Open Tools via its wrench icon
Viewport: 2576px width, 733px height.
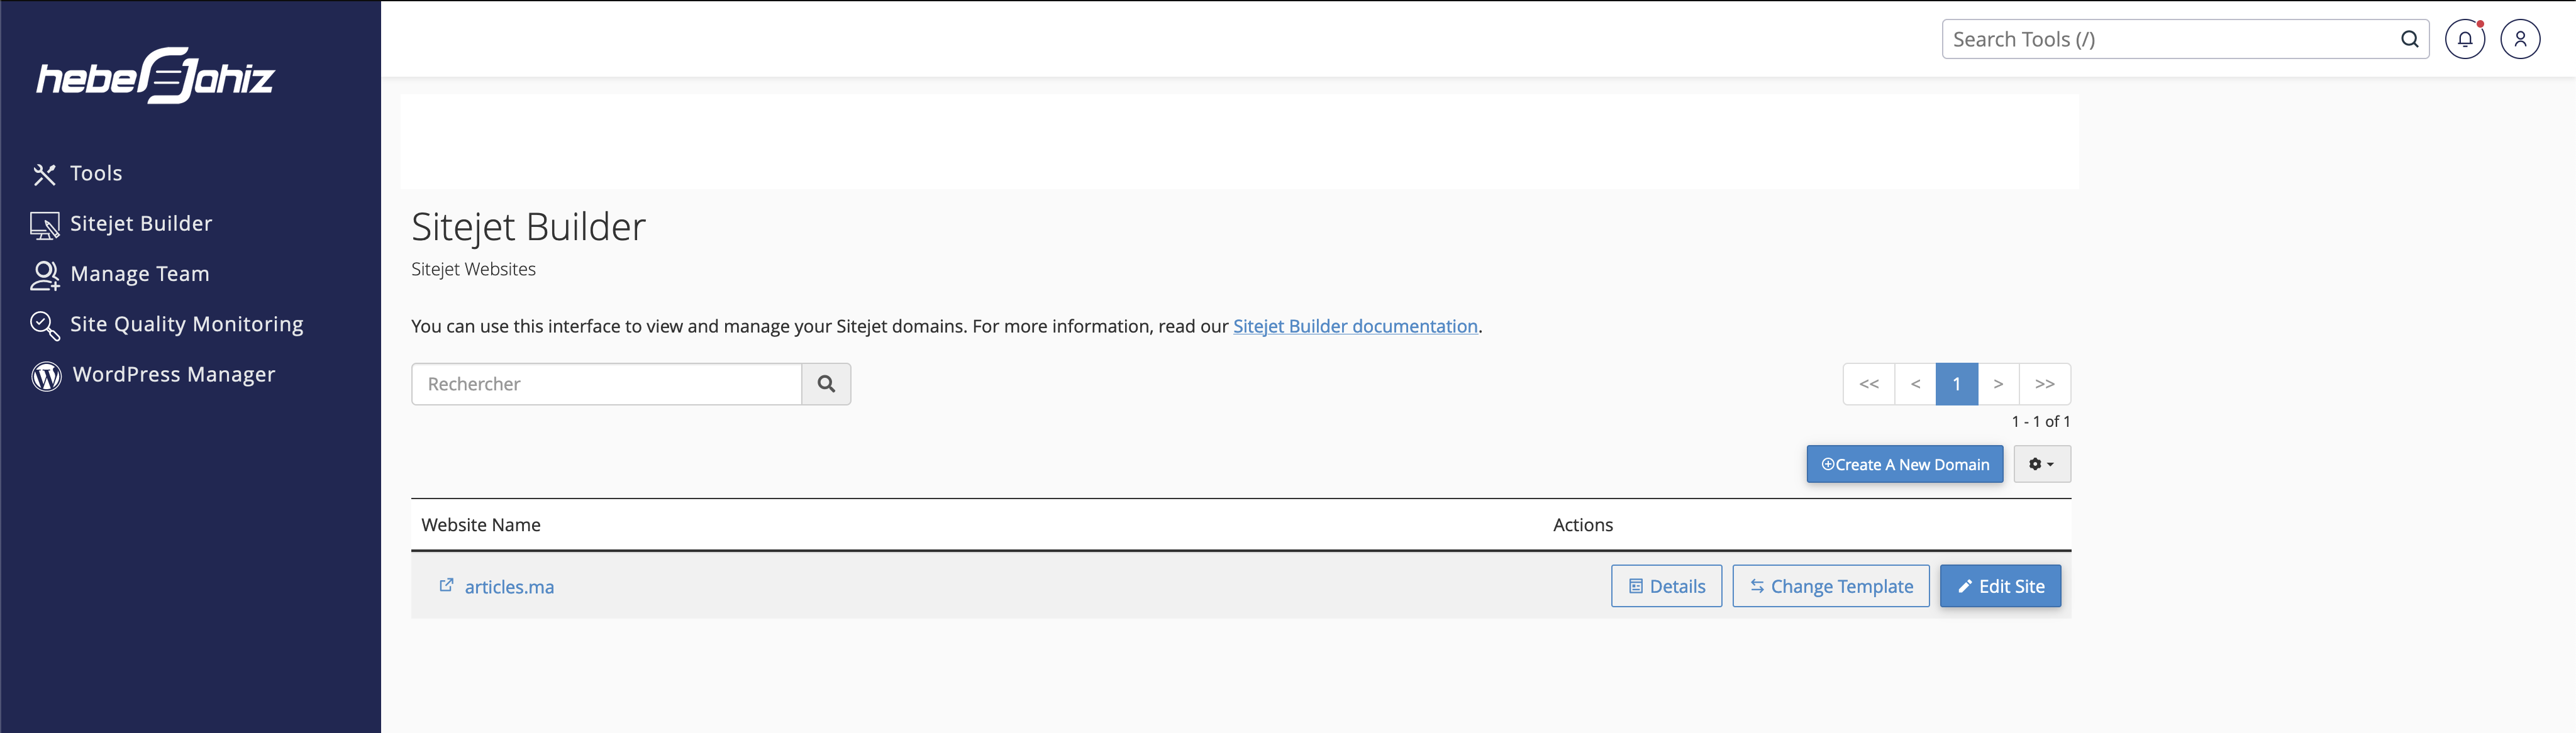(x=44, y=174)
